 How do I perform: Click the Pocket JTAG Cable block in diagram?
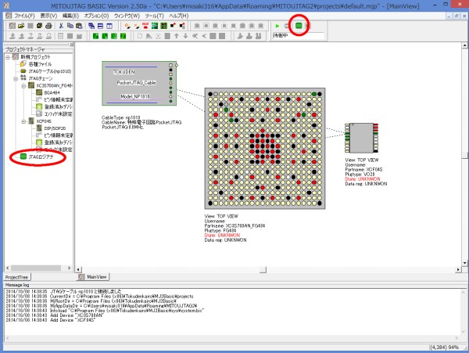(x=137, y=81)
